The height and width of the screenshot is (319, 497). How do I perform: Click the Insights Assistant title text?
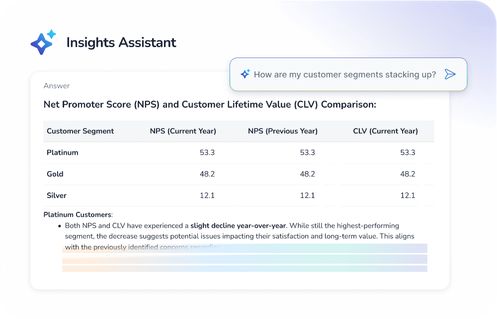click(121, 43)
